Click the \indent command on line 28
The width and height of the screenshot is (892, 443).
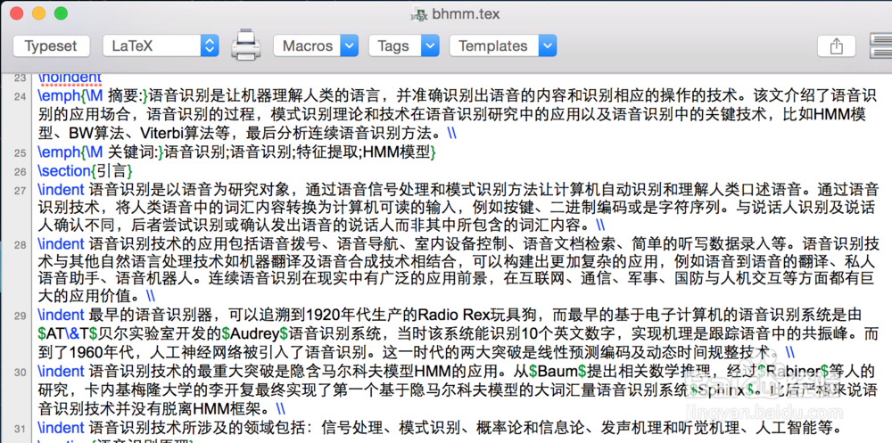(61, 244)
